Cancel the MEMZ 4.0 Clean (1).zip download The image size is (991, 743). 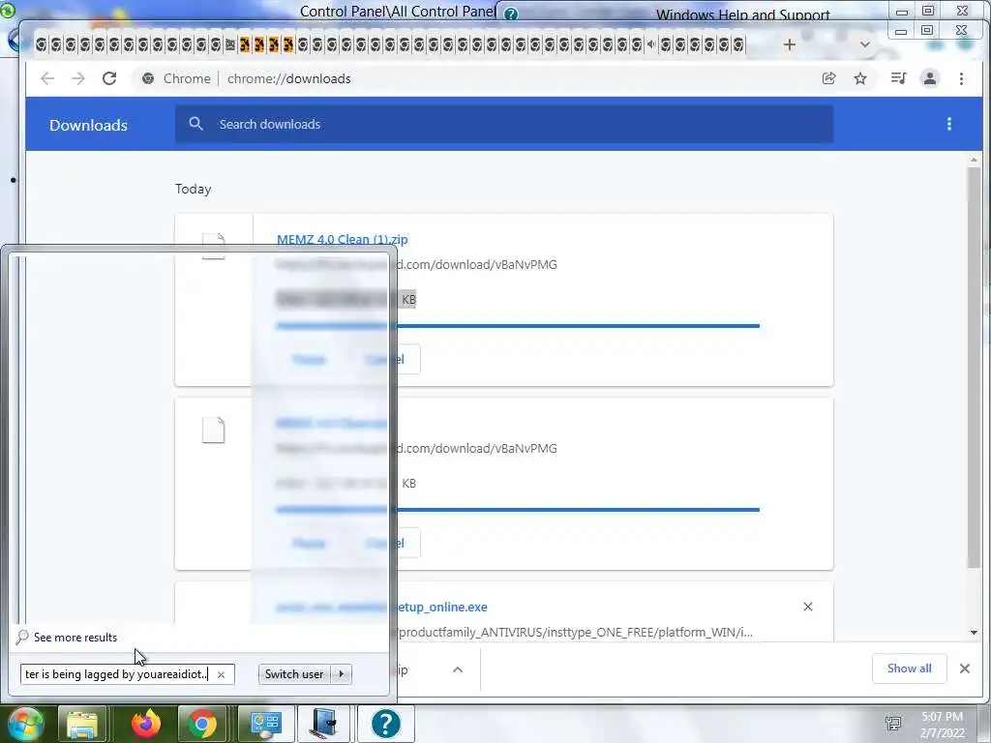click(386, 359)
